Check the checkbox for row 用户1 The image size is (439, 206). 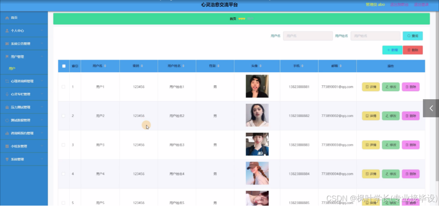click(63, 87)
